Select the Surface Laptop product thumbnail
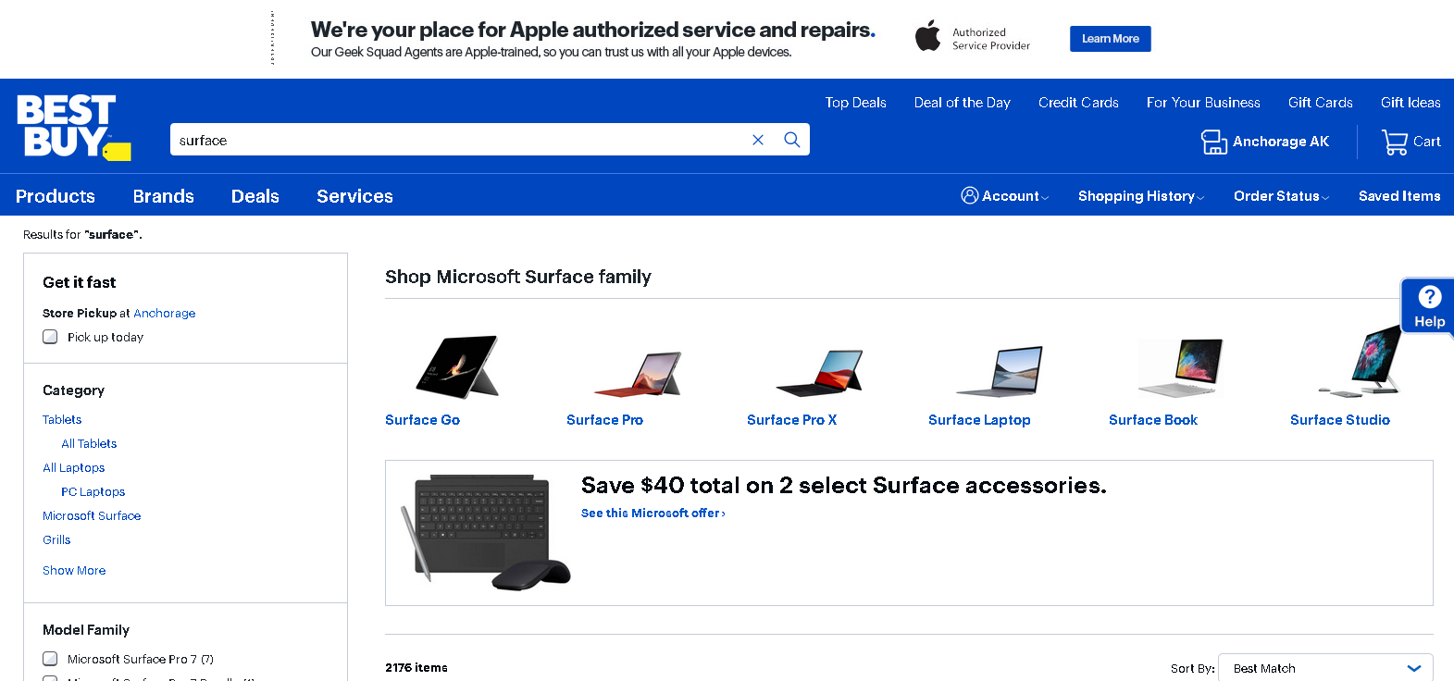Viewport: 1454px width, 681px height. click(1000, 369)
